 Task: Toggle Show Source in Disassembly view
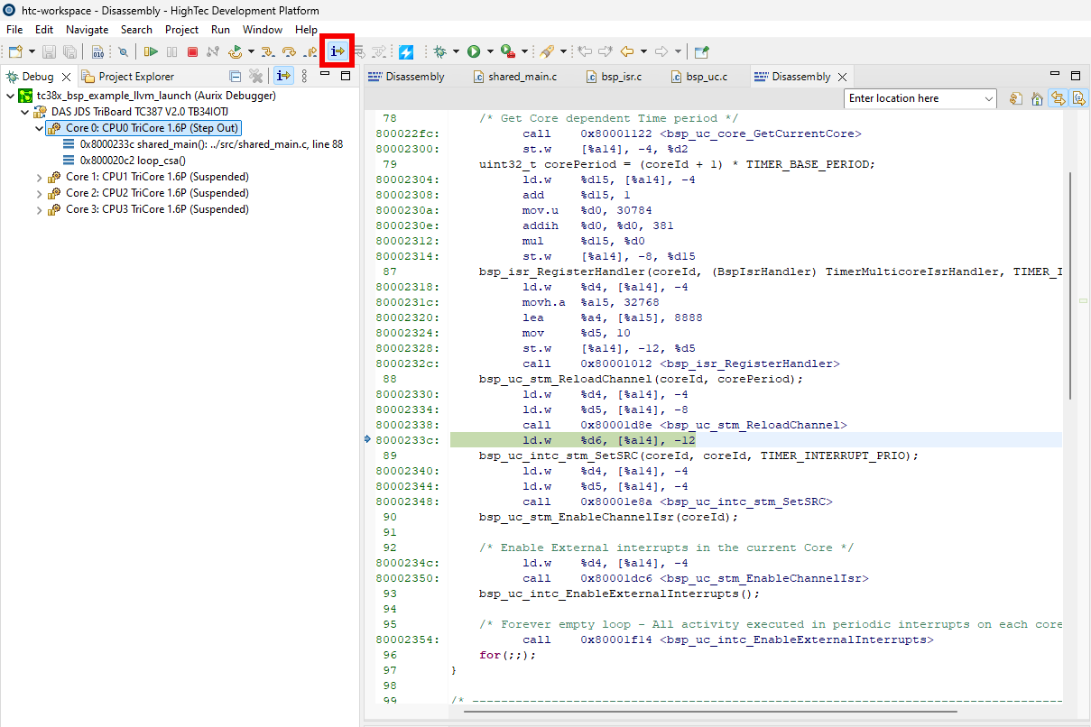click(1078, 99)
